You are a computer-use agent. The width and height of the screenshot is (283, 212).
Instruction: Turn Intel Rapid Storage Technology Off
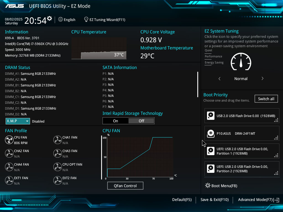pos(141,121)
